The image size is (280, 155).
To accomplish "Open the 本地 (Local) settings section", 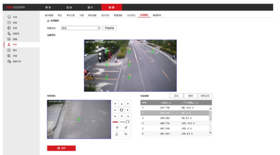I will click(15, 17).
